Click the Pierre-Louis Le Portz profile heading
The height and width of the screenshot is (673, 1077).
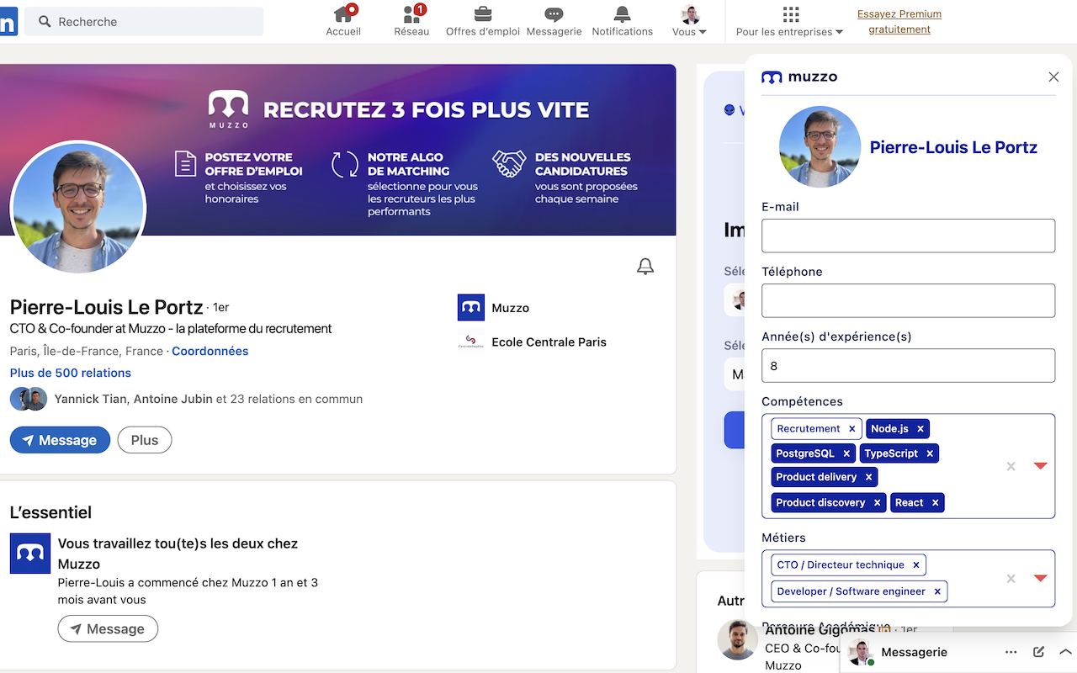106,307
